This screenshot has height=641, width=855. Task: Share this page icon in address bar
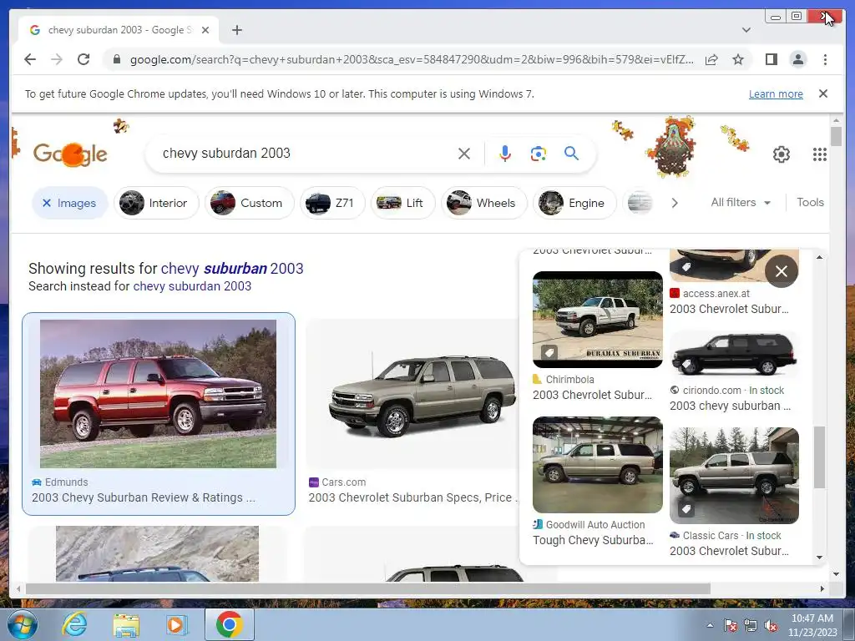point(711,59)
